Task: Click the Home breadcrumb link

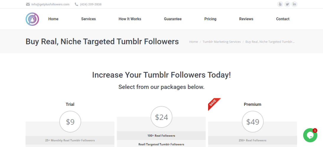Action: click(x=194, y=42)
